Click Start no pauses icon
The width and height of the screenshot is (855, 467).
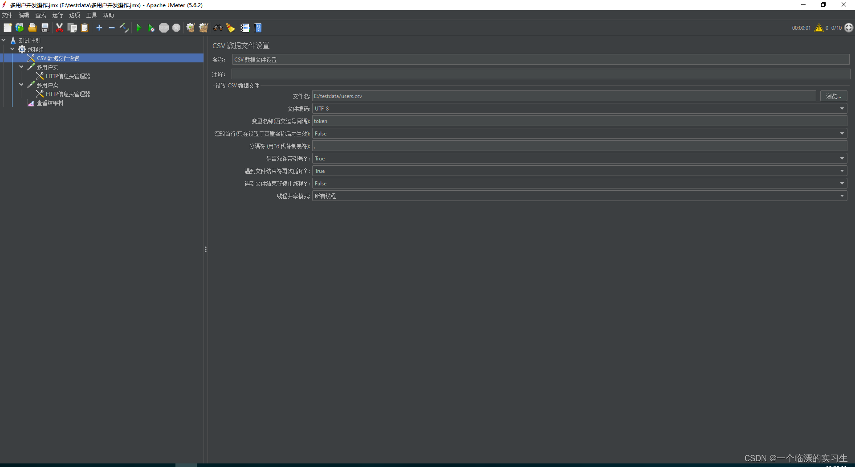151,28
